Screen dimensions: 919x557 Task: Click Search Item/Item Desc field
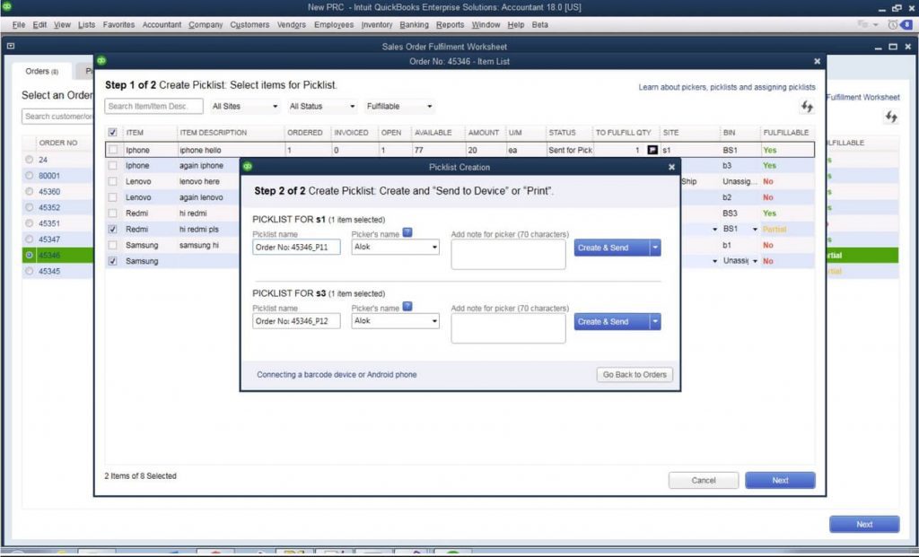point(153,106)
